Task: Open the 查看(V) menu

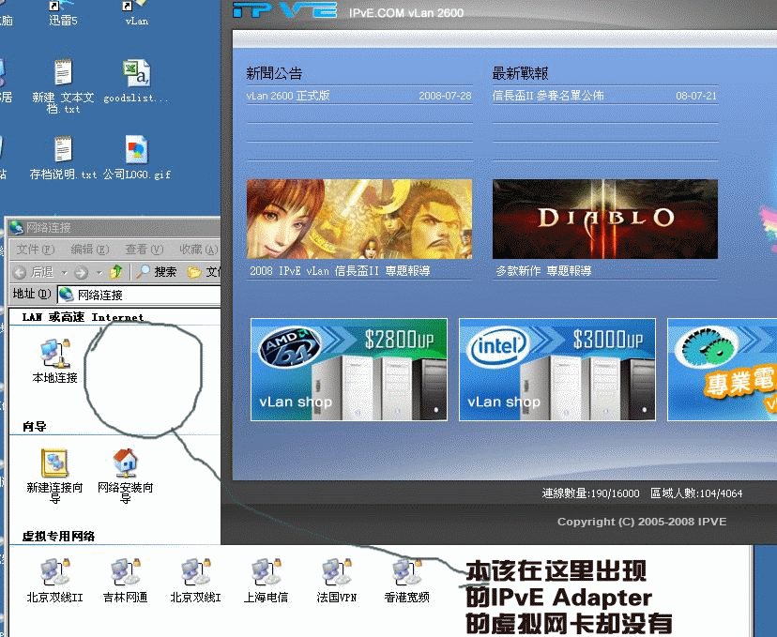Action: click(144, 250)
